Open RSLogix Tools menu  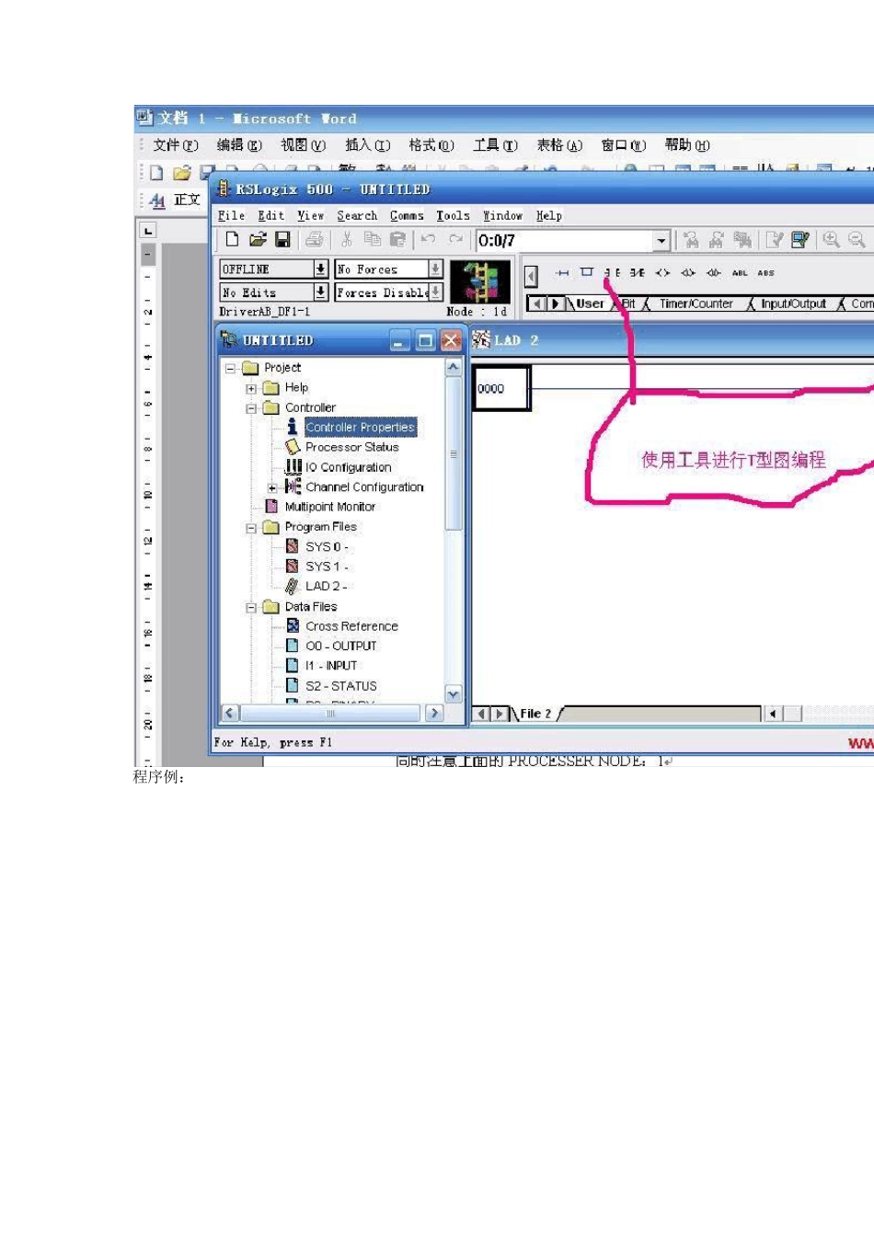point(453,215)
